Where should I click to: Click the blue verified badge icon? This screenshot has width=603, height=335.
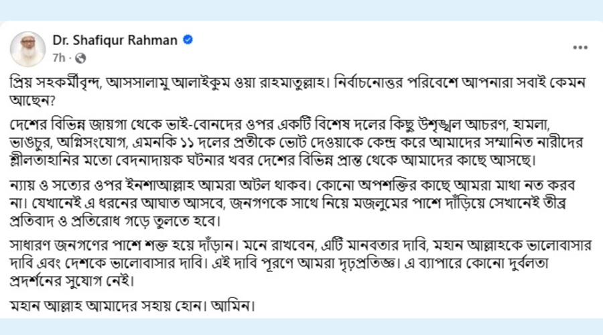pos(188,40)
